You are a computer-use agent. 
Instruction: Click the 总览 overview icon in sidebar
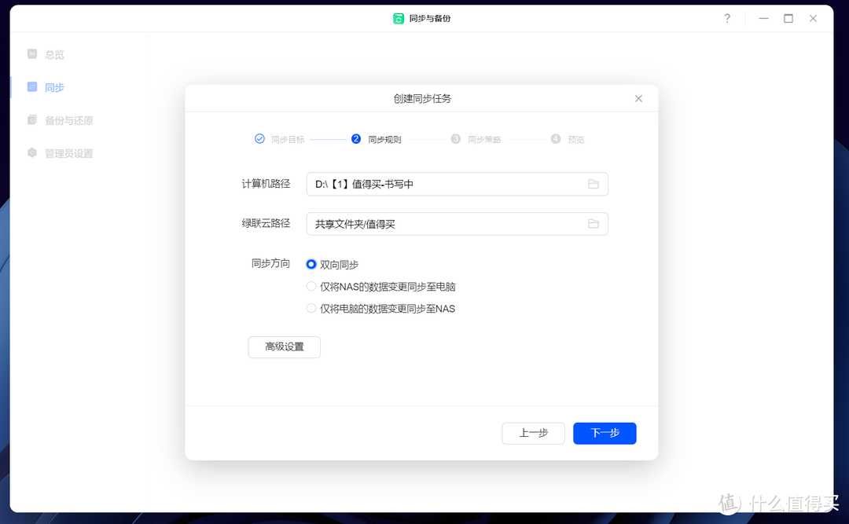click(33, 54)
